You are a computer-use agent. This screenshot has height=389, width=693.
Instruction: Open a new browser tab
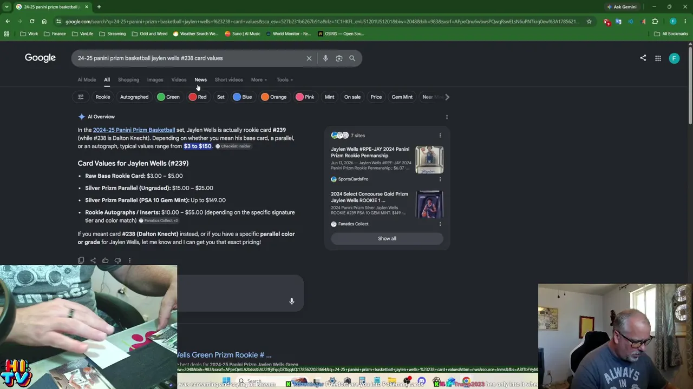(99, 7)
